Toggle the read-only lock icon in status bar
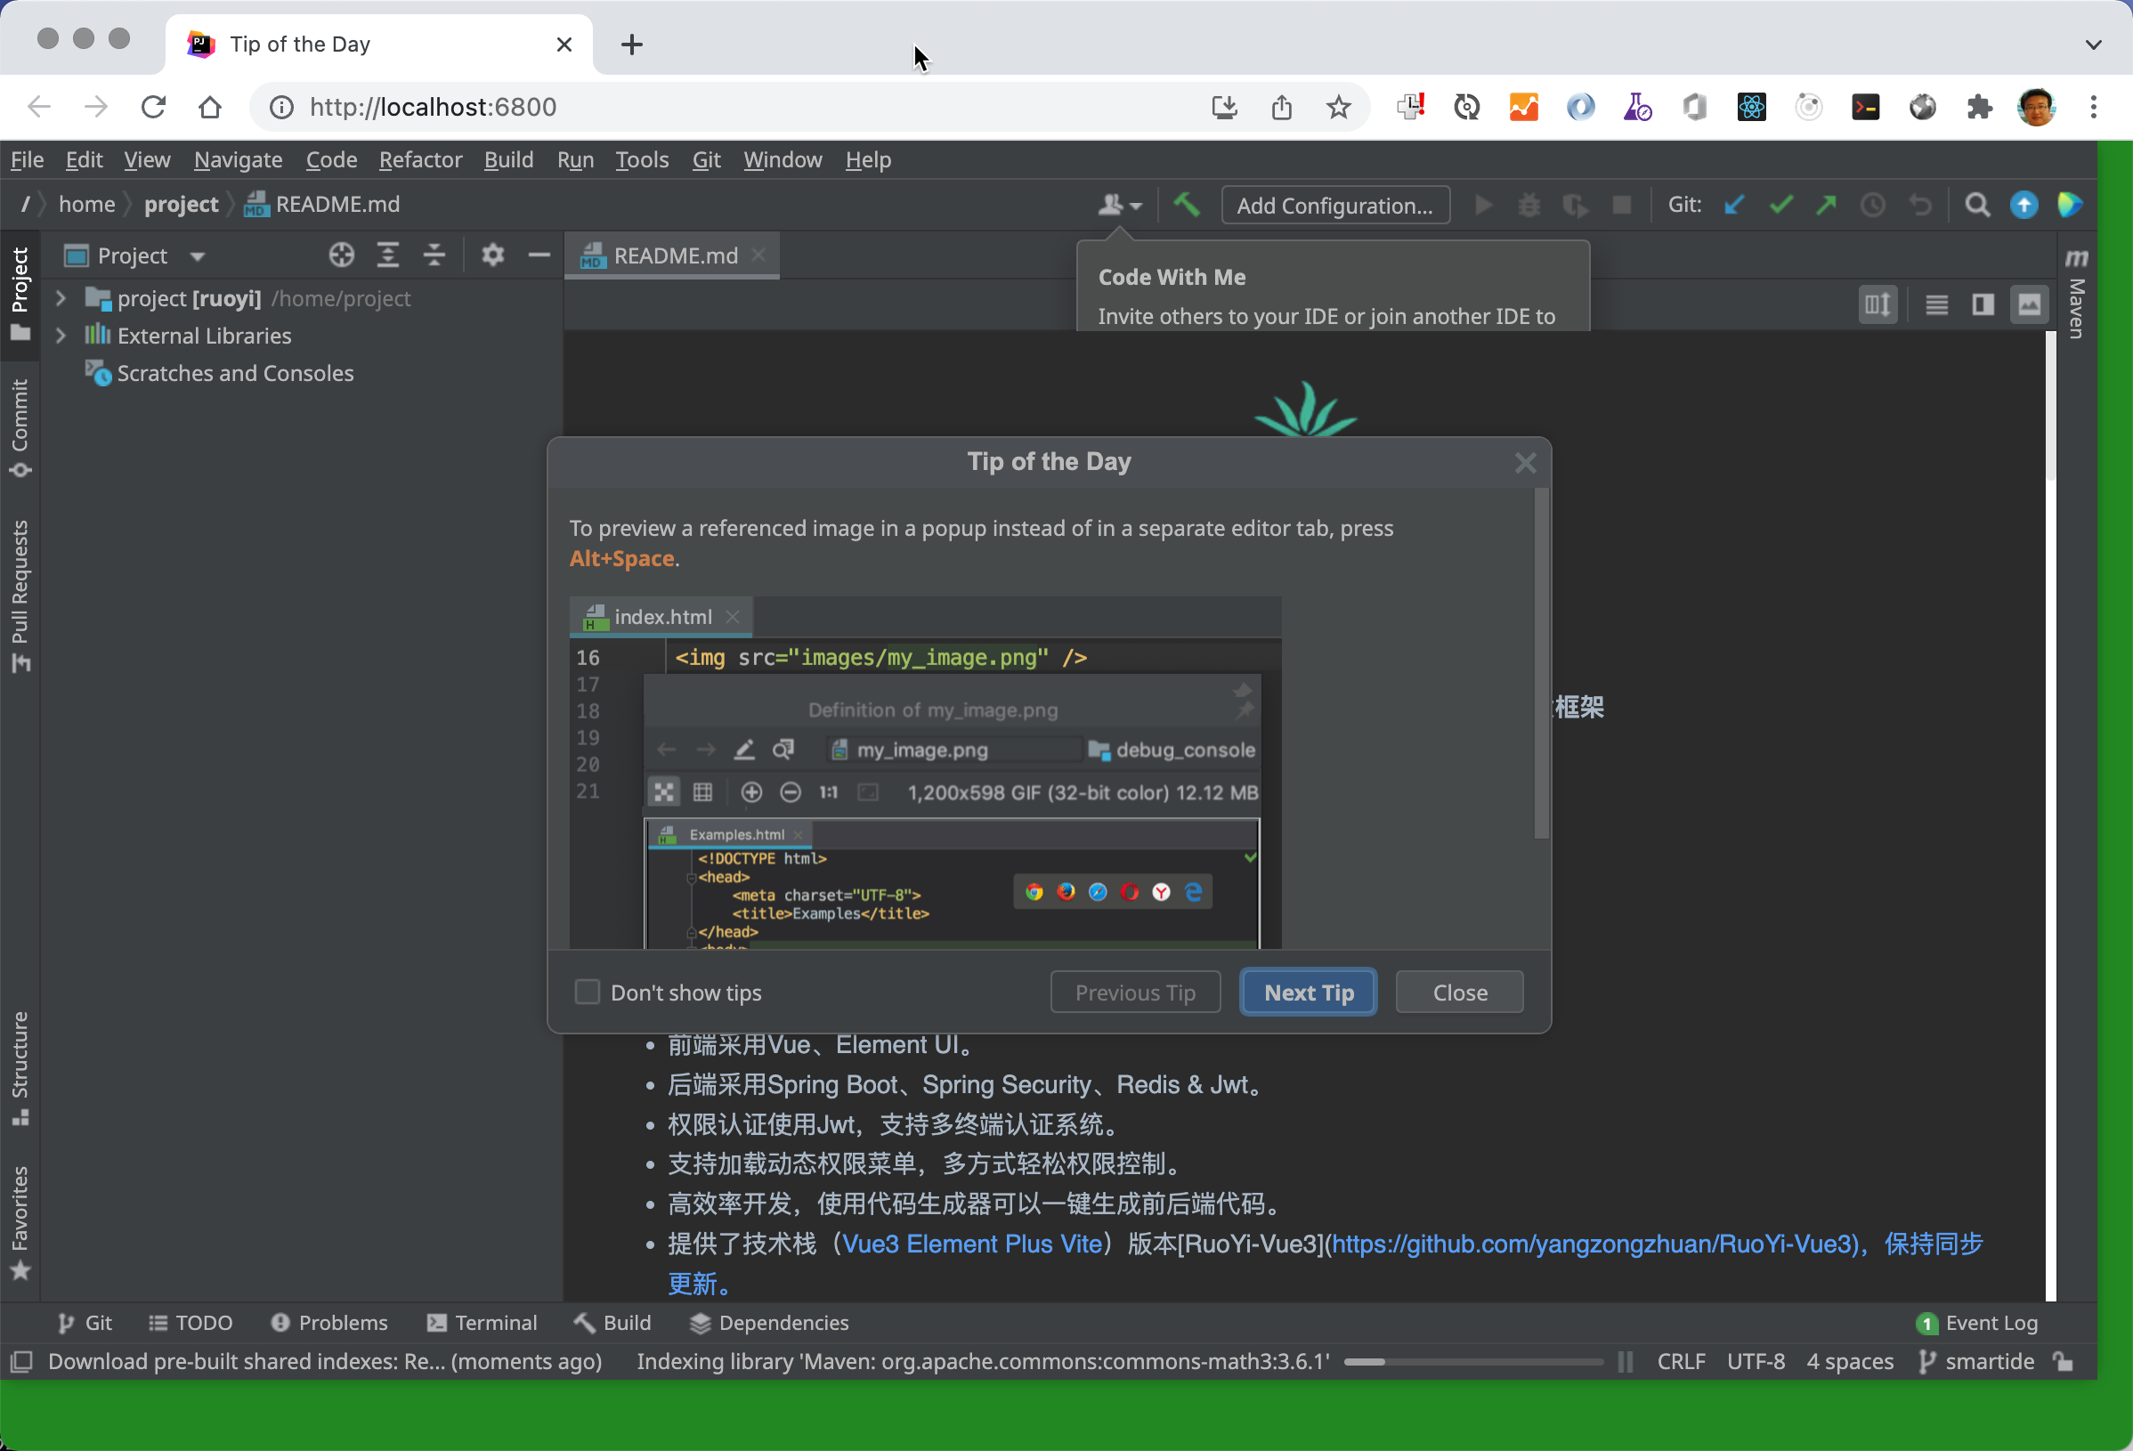 2064,1361
